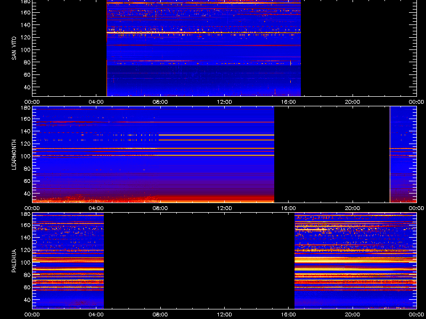The height and width of the screenshot is (319, 426).
Task: Select the 40 tick label on San Vito axis
Action: pos(27,87)
